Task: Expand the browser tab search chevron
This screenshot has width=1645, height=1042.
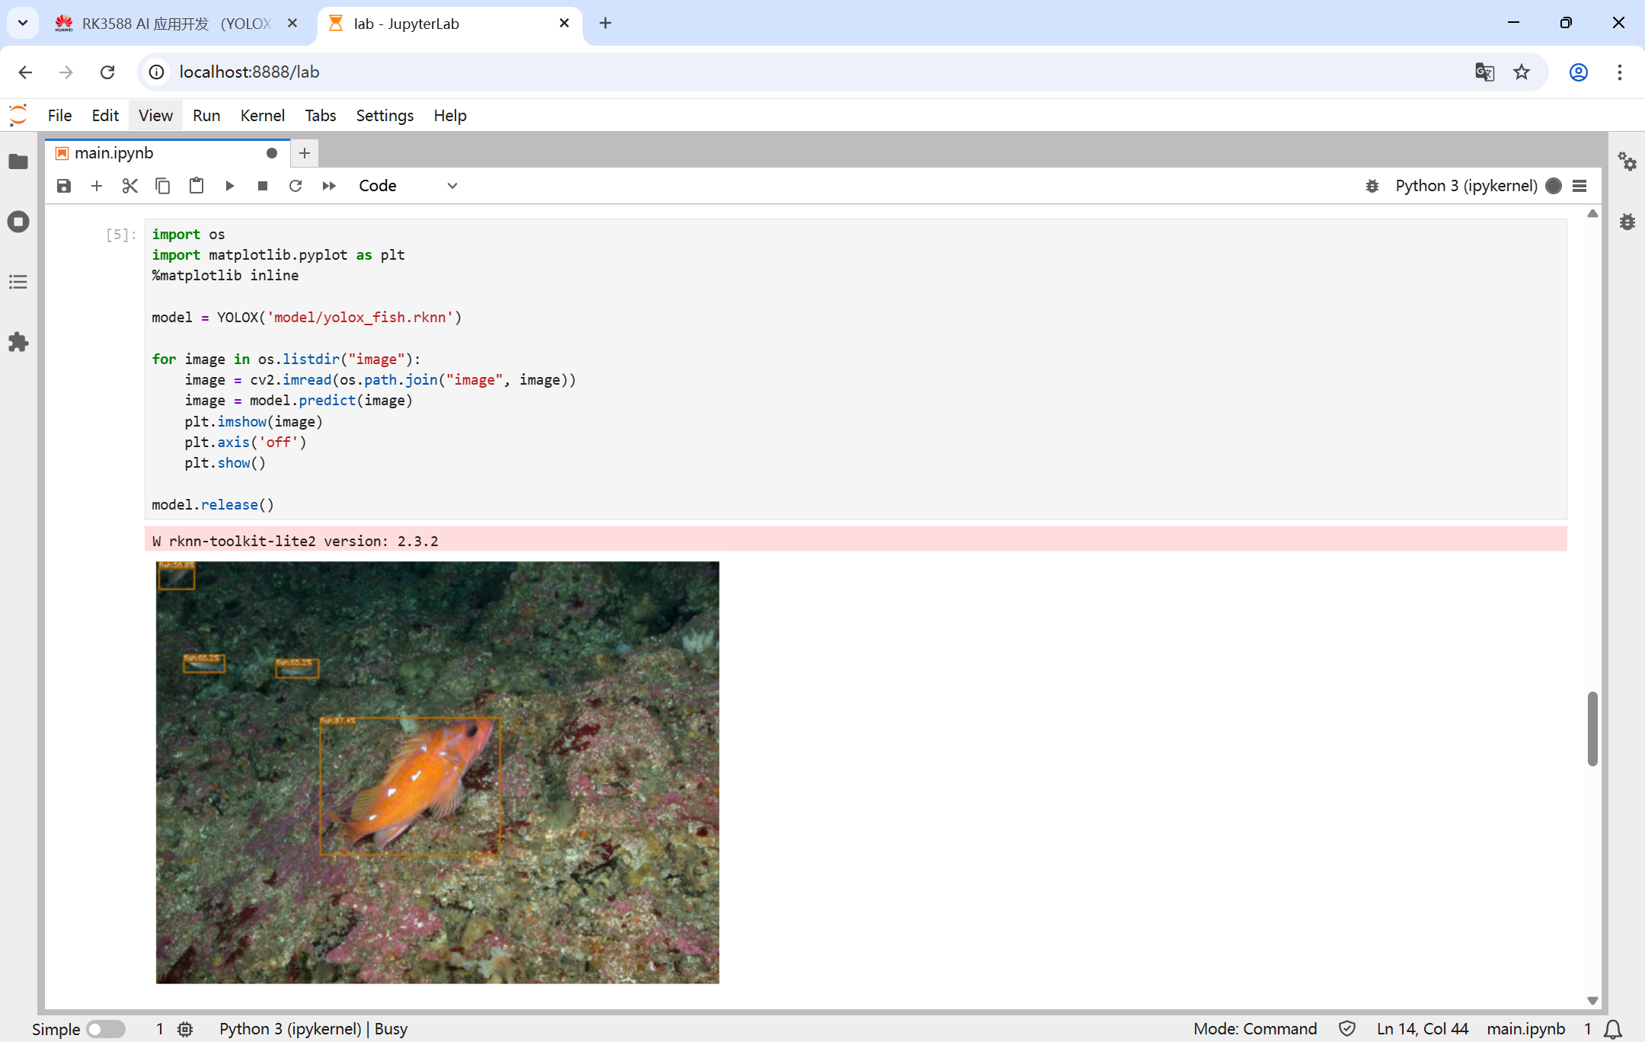Action: (23, 23)
